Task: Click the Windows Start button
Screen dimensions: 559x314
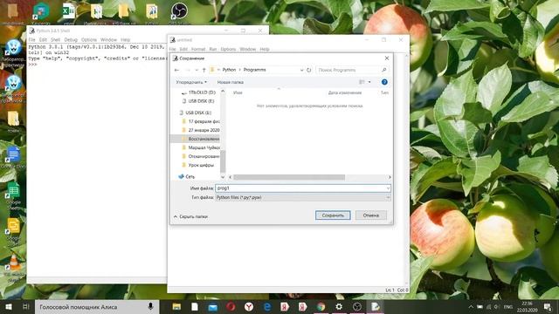Action: [x=9, y=306]
